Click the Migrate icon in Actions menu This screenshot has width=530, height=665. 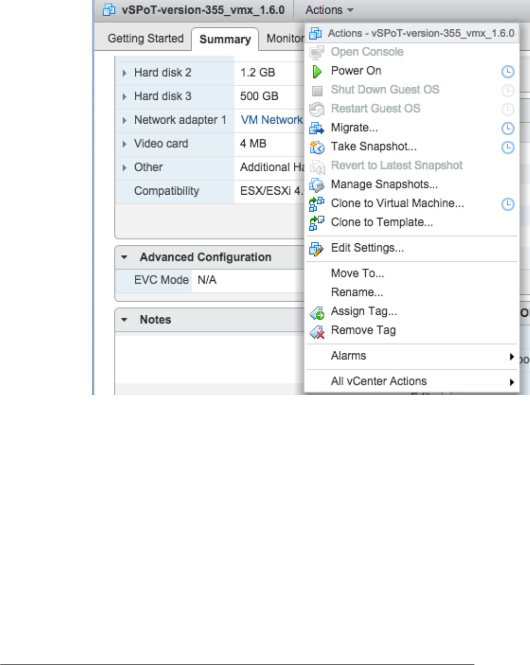pyautogui.click(x=317, y=128)
